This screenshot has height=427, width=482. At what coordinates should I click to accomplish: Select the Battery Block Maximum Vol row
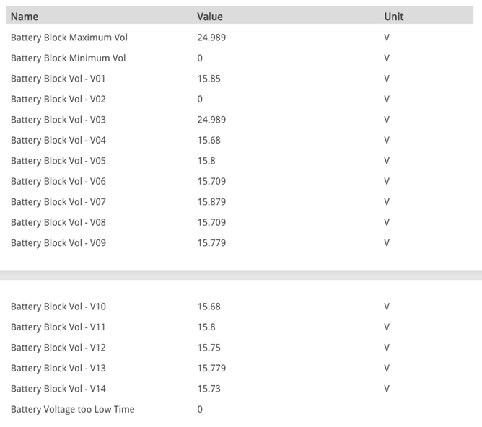pyautogui.click(x=69, y=38)
